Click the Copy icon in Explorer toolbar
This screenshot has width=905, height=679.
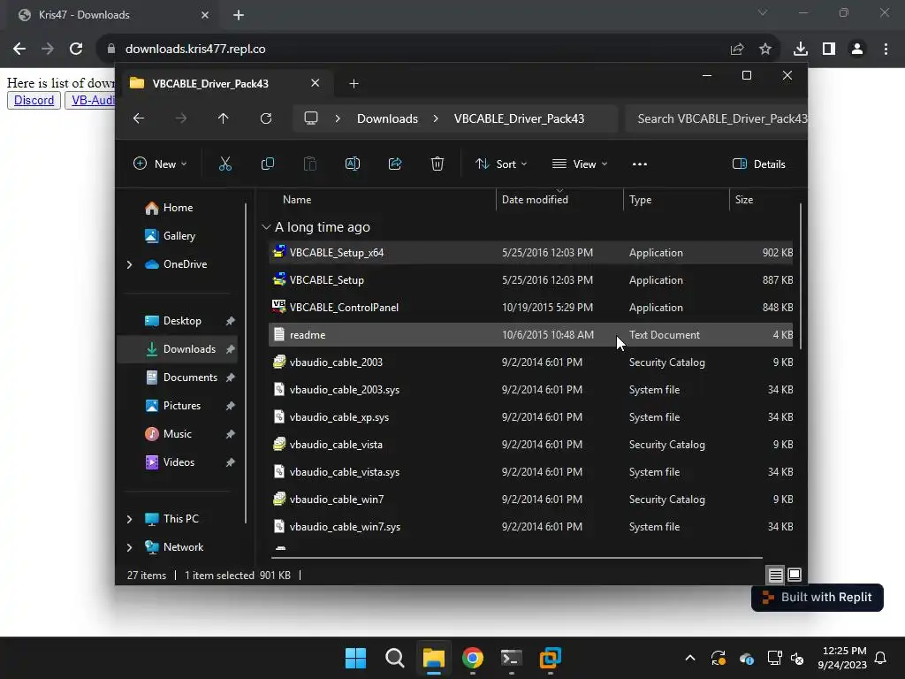click(267, 164)
